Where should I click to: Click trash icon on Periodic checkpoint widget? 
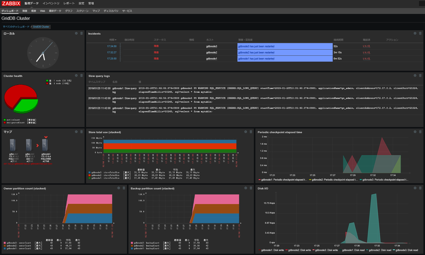tap(420, 132)
